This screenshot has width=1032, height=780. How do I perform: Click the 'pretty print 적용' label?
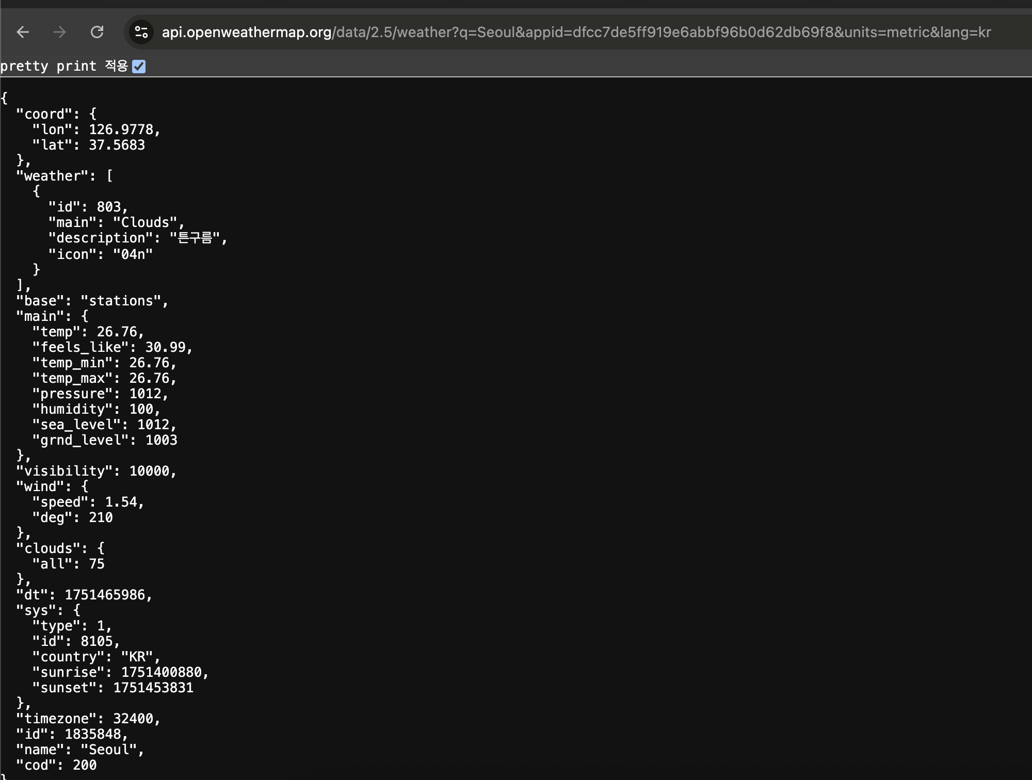64,67
